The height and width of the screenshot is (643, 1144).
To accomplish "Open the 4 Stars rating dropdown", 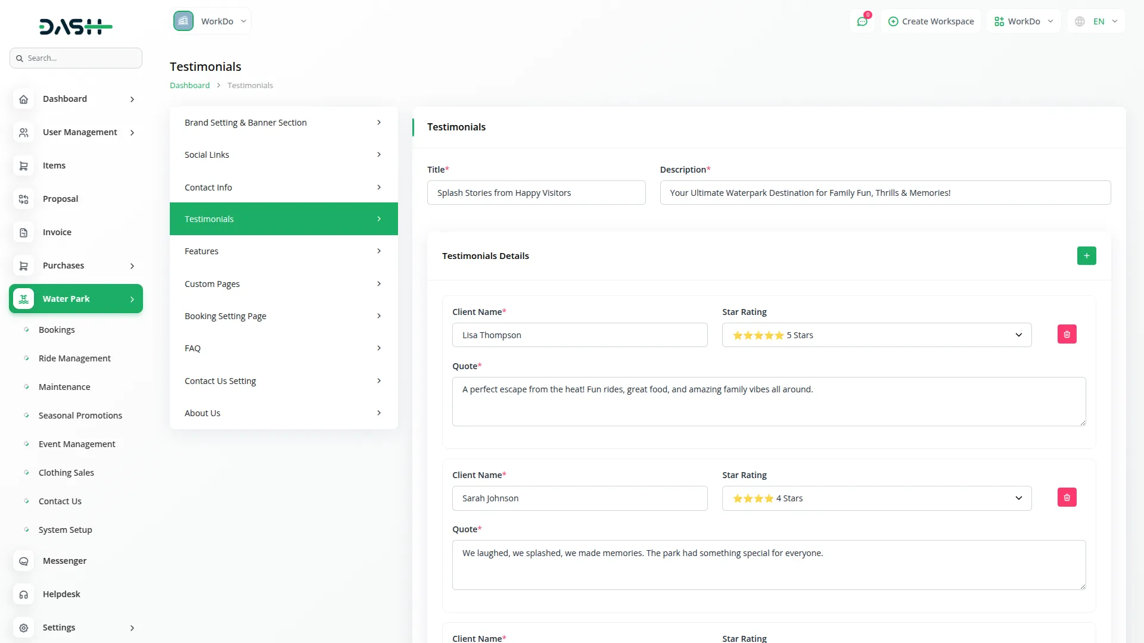I will click(876, 498).
